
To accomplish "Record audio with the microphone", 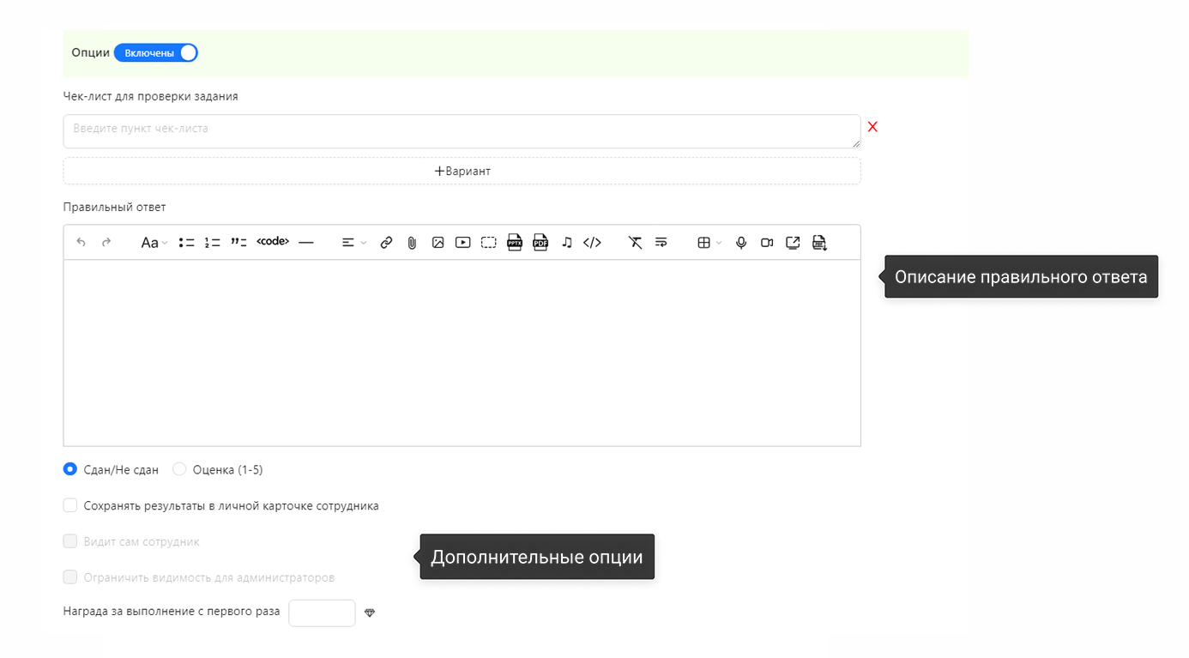I will click(x=741, y=243).
